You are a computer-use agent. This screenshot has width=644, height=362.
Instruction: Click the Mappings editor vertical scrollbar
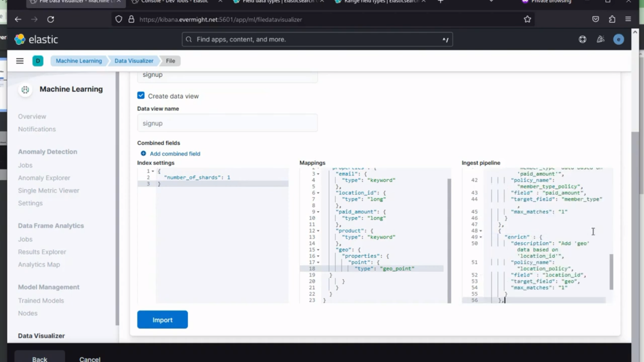tap(449, 240)
